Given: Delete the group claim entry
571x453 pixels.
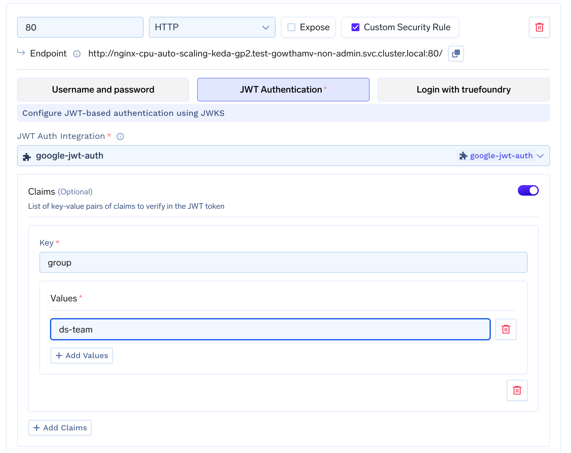Looking at the screenshot, I should 517,390.
